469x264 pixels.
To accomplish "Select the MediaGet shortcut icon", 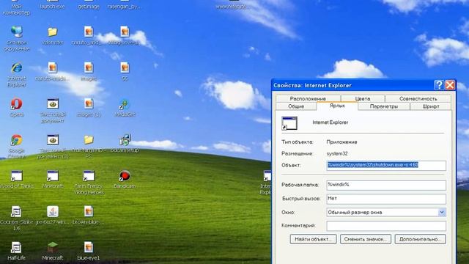I will [x=125, y=104].
